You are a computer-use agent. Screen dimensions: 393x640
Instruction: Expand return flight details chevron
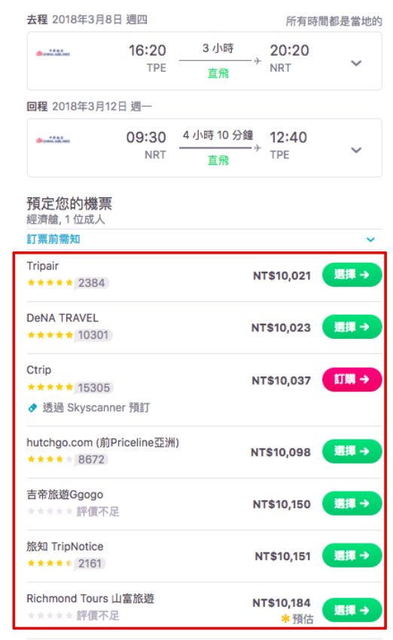pyautogui.click(x=356, y=150)
